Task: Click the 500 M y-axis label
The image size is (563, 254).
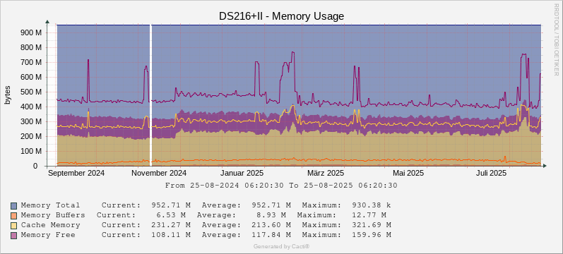Action: tap(32, 92)
